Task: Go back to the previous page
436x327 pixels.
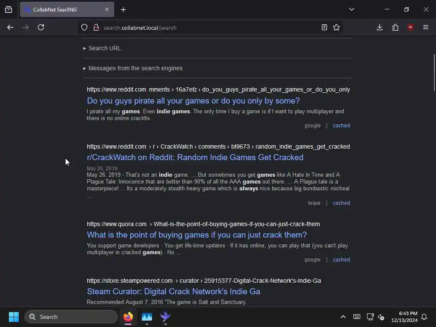Action: coord(10,27)
